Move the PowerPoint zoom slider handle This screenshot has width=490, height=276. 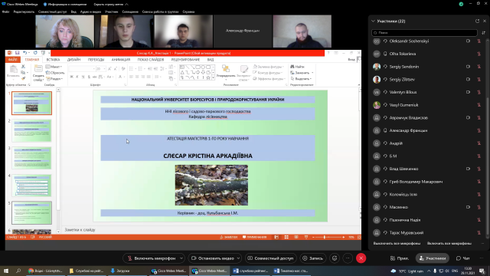pyautogui.click(x=325, y=237)
